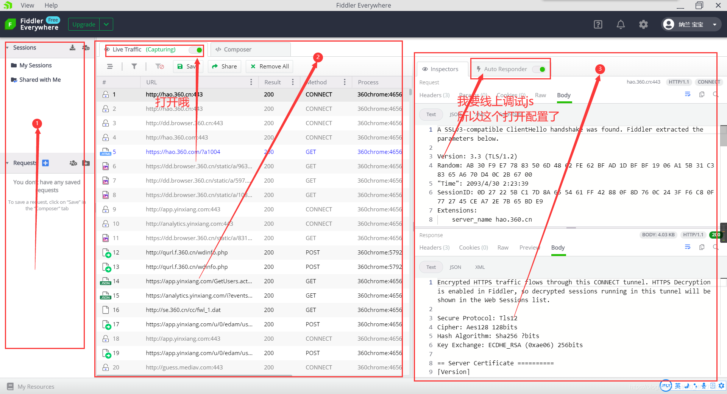Click the user avatar icon
The image size is (727, 394).
[669, 24]
